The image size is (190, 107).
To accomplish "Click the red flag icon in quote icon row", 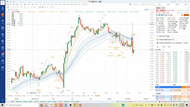I will pyautogui.click(x=171, y=15).
